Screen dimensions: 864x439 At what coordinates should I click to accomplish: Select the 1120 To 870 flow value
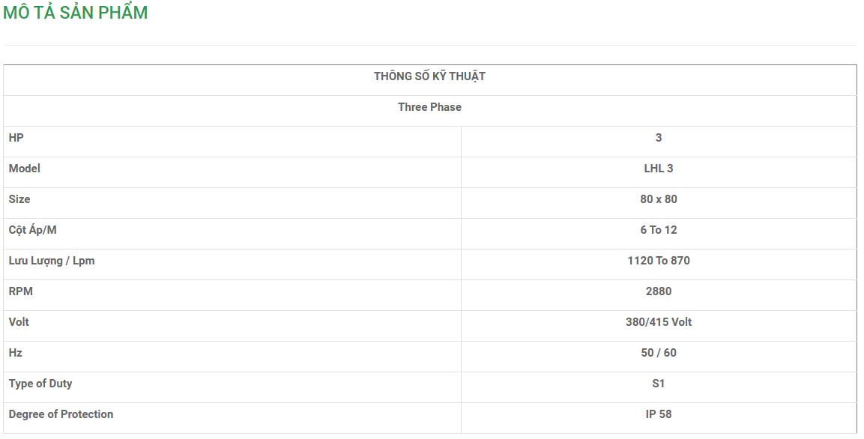pyautogui.click(x=658, y=261)
